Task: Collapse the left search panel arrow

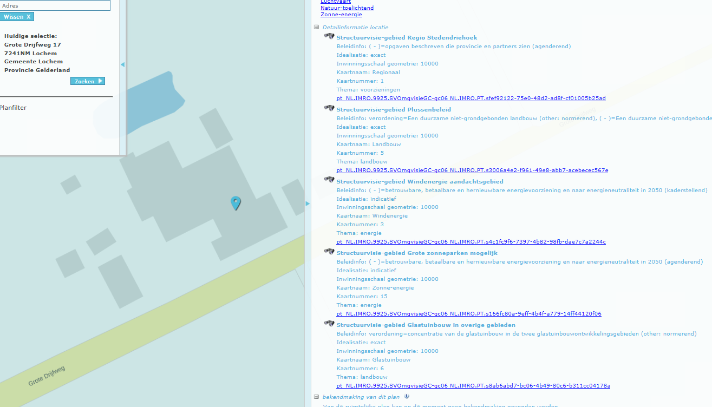Action: (x=122, y=64)
